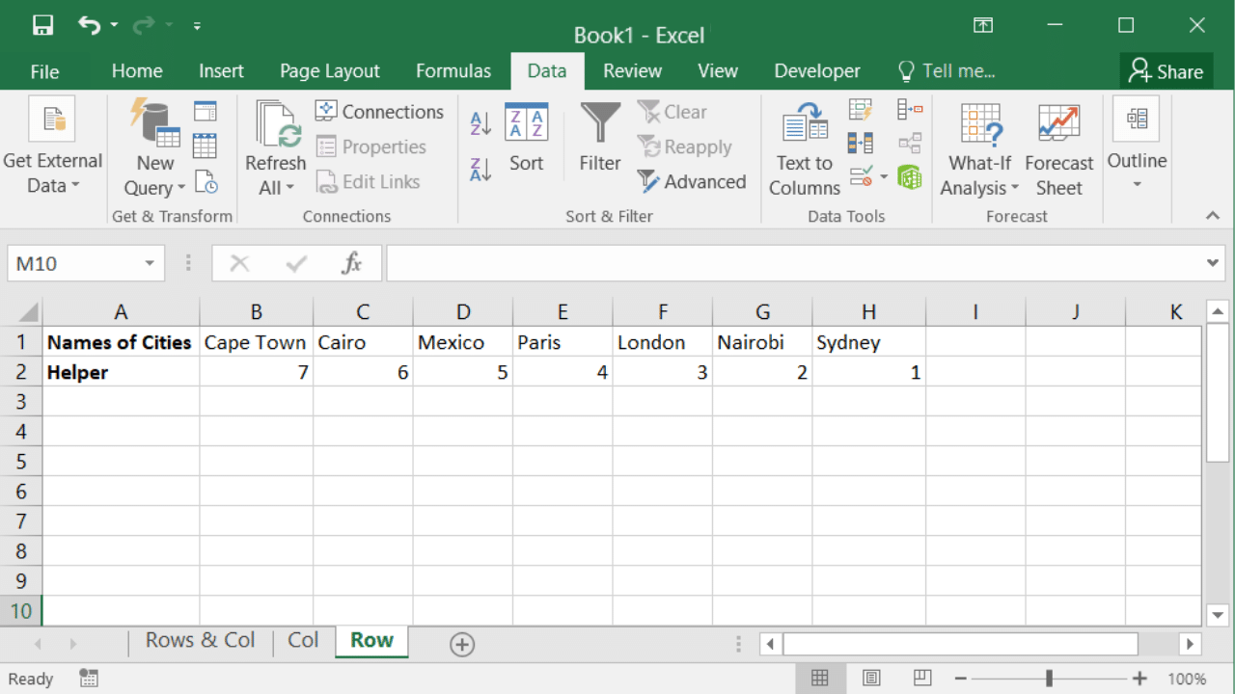Click the Forecast Sheet icon
Viewport: 1235px width, 694px height.
coord(1058,149)
